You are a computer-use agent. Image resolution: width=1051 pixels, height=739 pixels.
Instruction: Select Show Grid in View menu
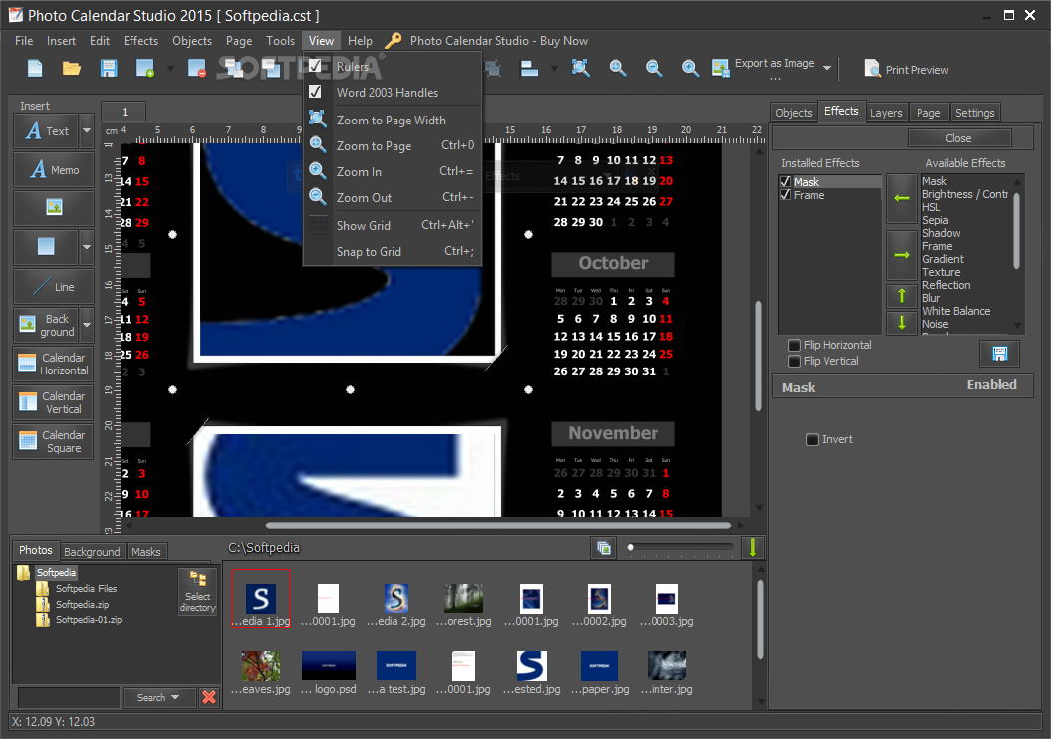click(x=393, y=226)
